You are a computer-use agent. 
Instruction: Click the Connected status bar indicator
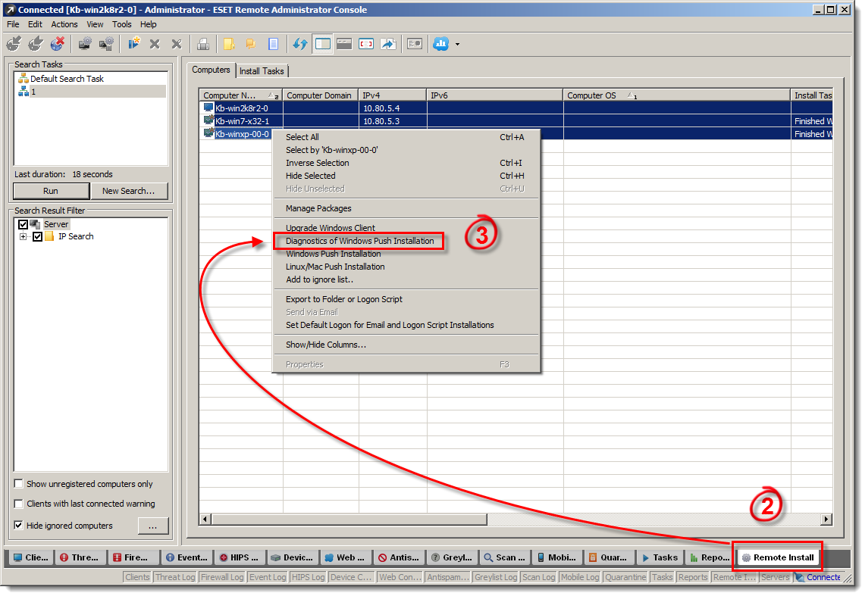818,577
